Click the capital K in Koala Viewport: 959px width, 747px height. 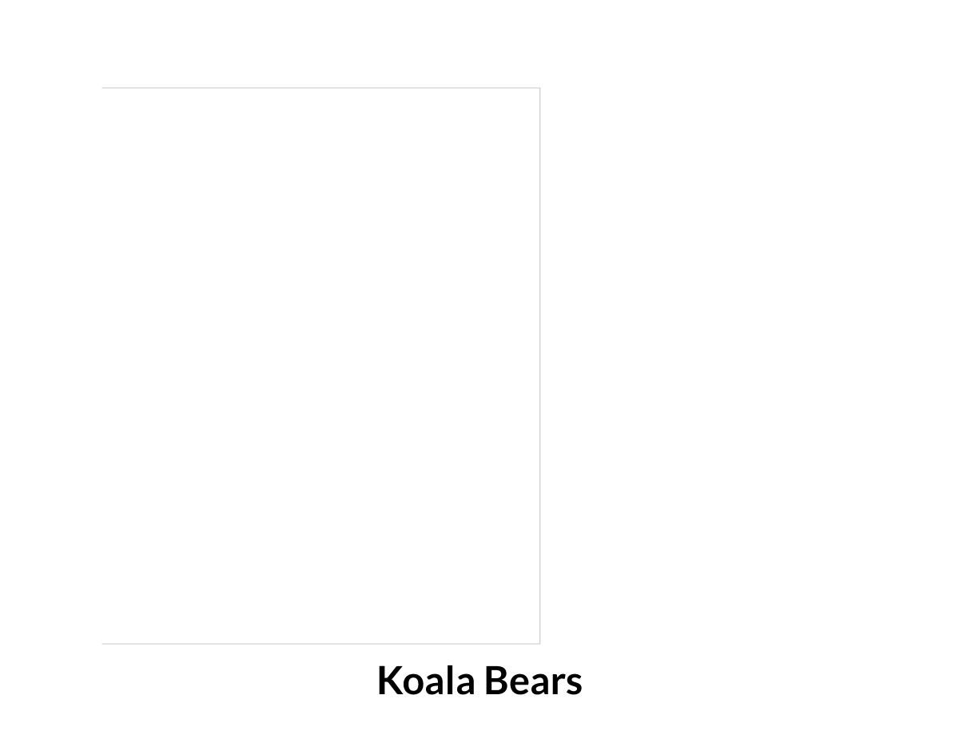pyautogui.click(x=389, y=681)
